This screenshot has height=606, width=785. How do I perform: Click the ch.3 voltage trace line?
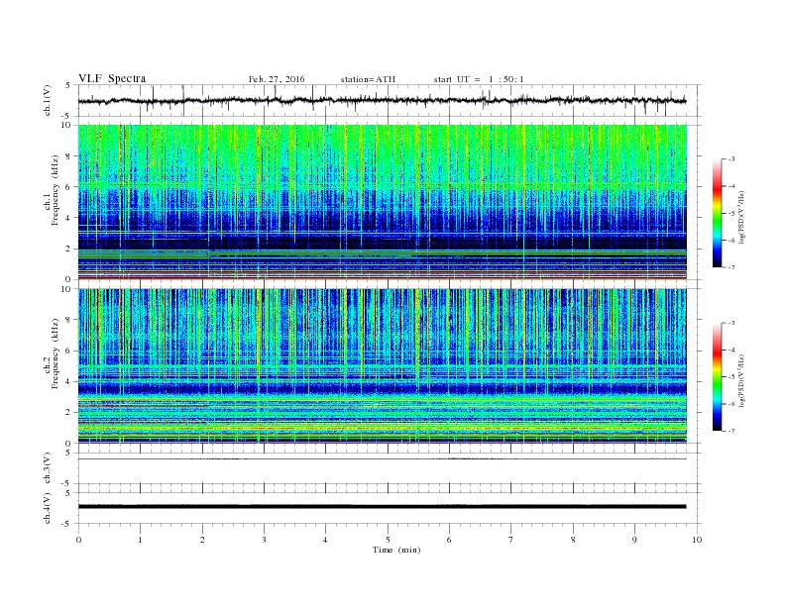[x=383, y=459]
